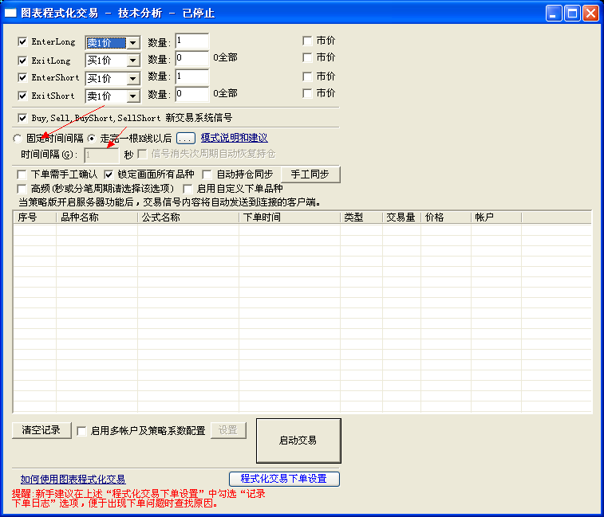Click the 手工同步 button

pyautogui.click(x=310, y=174)
